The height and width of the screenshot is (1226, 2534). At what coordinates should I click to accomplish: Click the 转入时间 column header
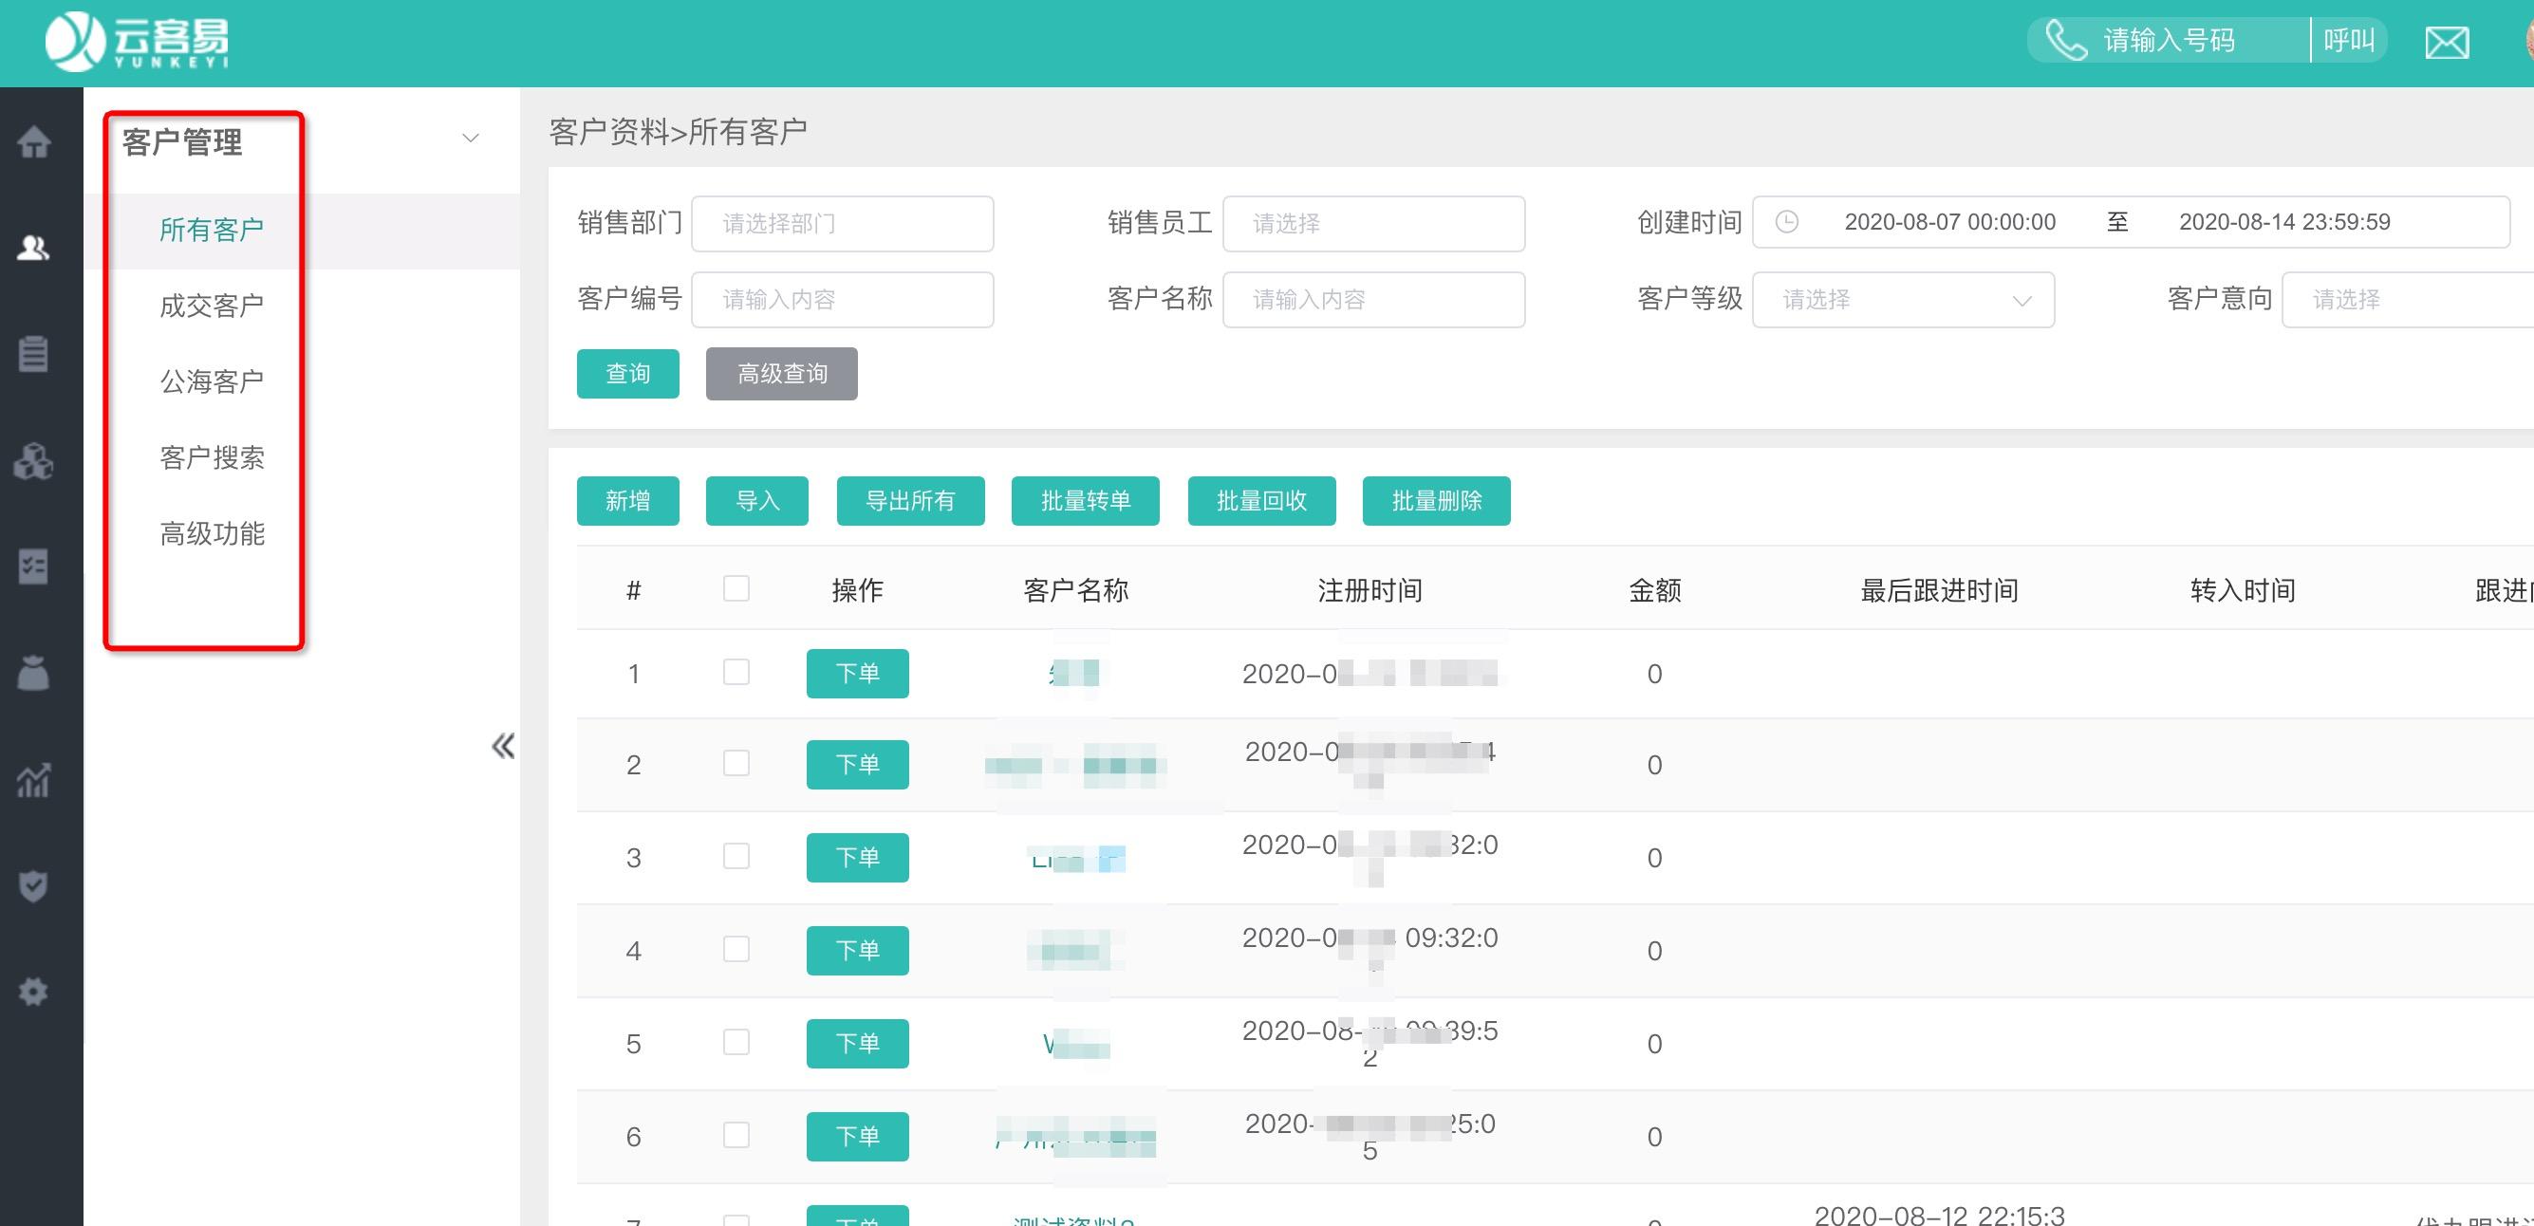[2242, 590]
